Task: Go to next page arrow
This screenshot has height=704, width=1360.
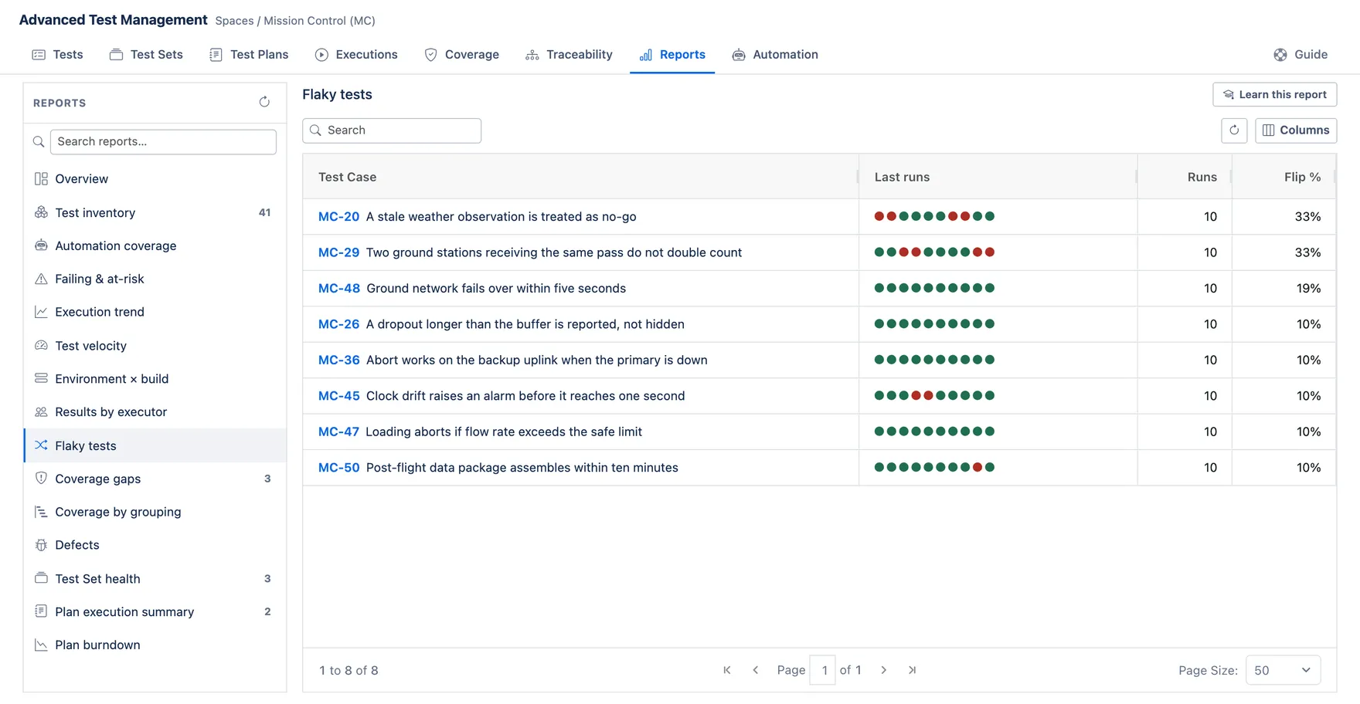Action: 884,670
